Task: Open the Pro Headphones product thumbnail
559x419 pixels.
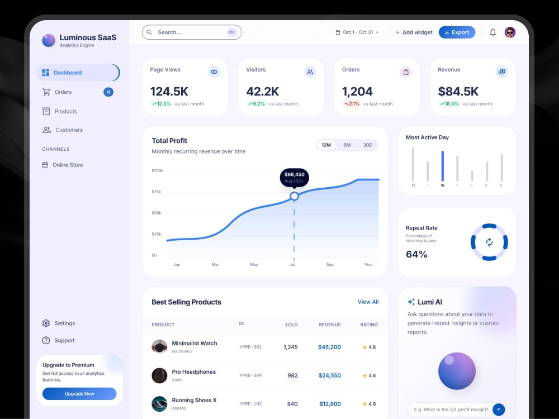Action: (x=159, y=375)
